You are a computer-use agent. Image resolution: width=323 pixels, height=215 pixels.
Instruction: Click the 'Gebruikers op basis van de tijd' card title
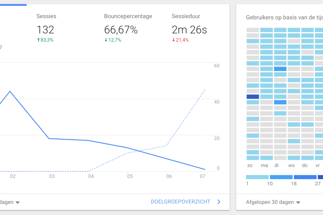click(285, 18)
